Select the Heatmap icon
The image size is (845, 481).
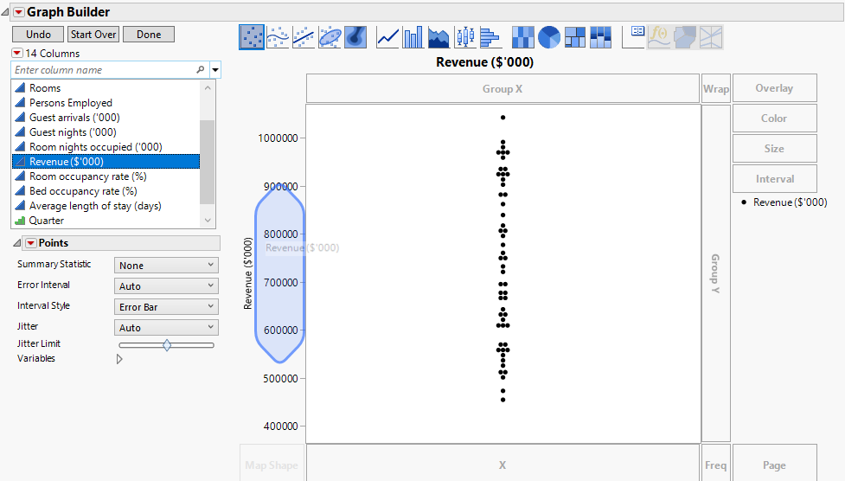point(522,37)
